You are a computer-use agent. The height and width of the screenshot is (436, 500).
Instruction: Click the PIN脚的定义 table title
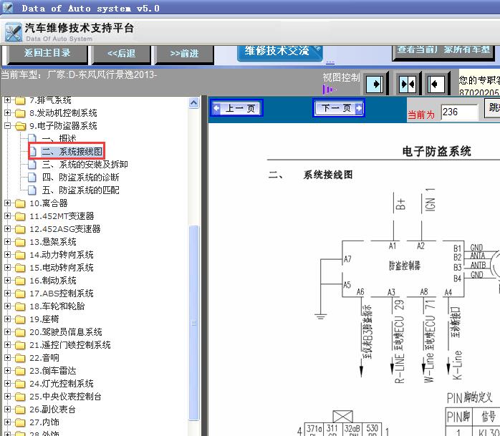click(x=469, y=398)
